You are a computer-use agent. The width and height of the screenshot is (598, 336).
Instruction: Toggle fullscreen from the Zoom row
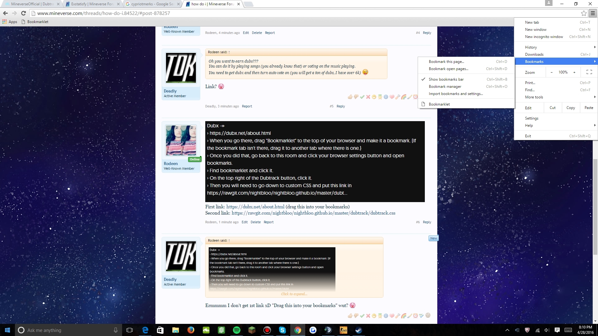[589, 72]
